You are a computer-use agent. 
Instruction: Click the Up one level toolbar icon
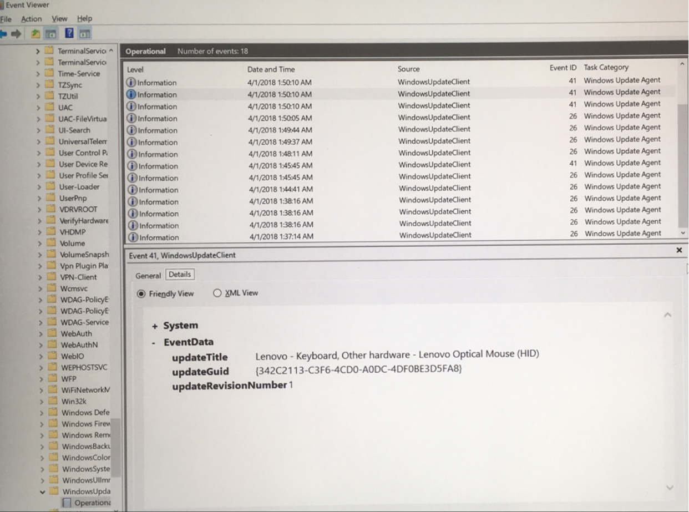[36, 34]
